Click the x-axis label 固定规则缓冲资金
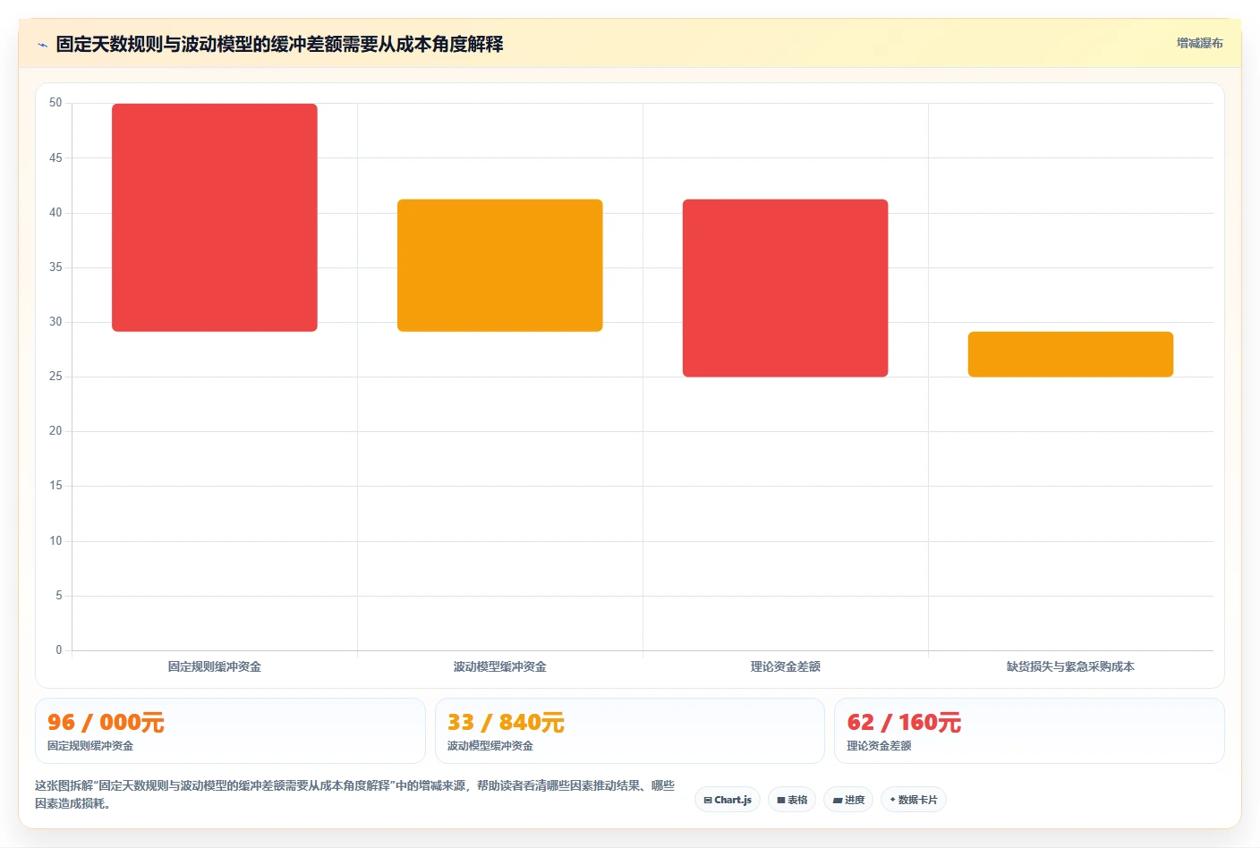The width and height of the screenshot is (1260, 848). pos(215,666)
